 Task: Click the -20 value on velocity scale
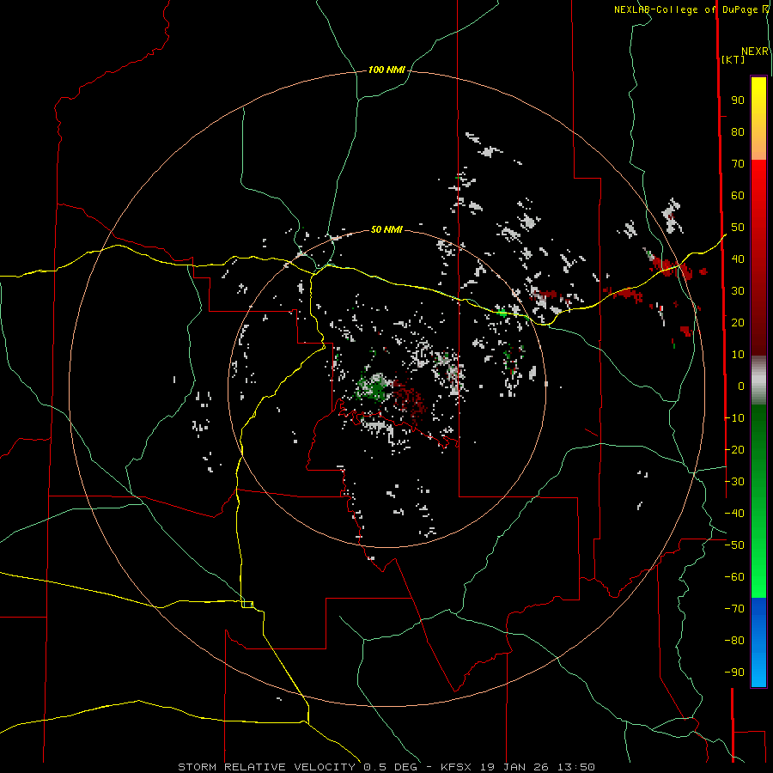click(x=734, y=449)
